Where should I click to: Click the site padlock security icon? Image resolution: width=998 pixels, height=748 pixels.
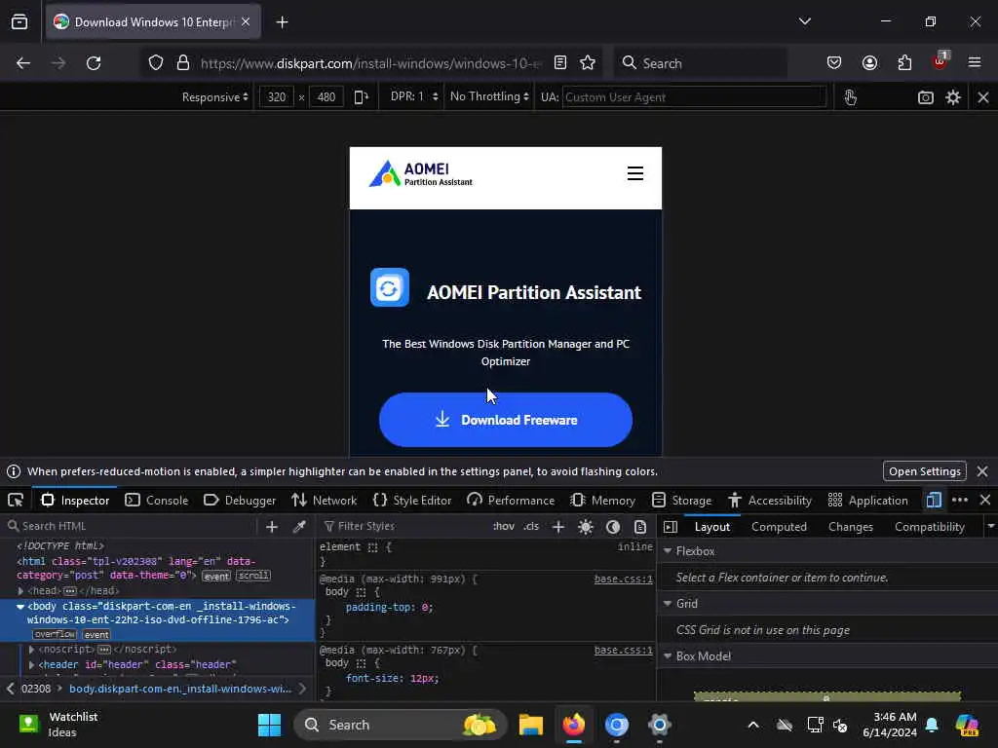[183, 63]
